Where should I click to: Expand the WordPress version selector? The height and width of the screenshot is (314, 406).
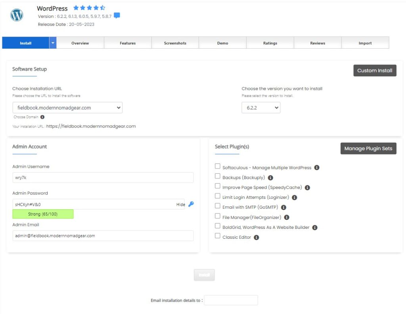[x=260, y=108]
